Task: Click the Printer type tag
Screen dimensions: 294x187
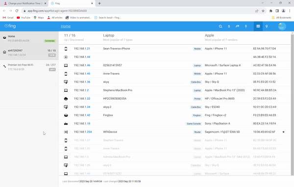Action: [197, 99]
